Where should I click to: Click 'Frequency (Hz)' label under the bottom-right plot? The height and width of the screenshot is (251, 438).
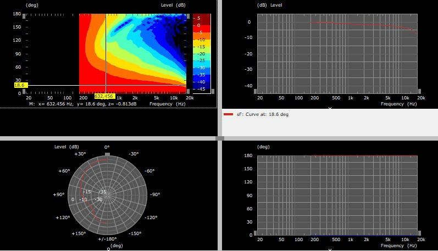tap(398, 246)
